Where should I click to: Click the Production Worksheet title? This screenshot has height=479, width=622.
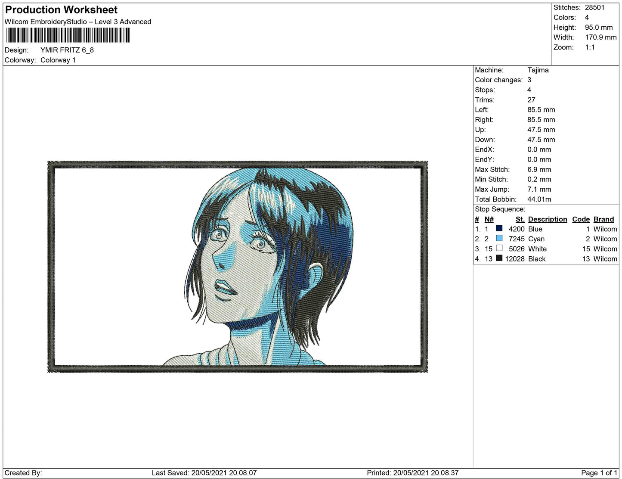coord(61,9)
